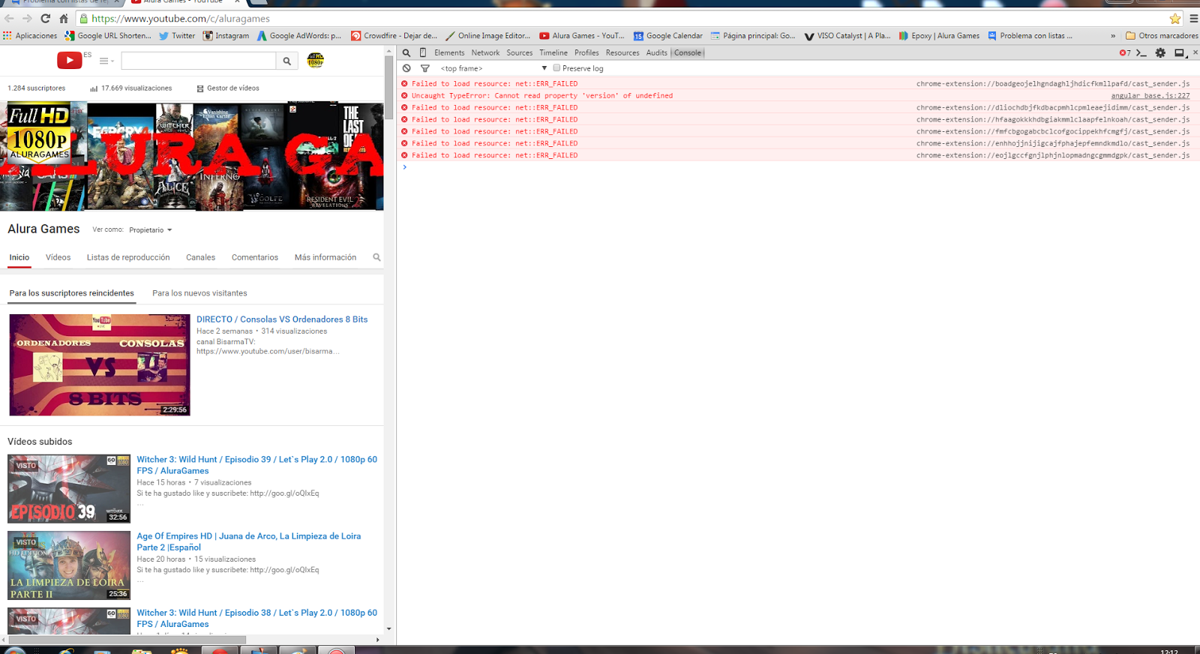
Task: Open the Canales tab
Action: (x=200, y=257)
